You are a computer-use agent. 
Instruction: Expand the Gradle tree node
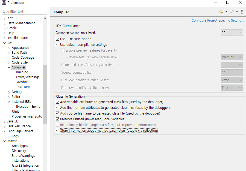(5, 28)
